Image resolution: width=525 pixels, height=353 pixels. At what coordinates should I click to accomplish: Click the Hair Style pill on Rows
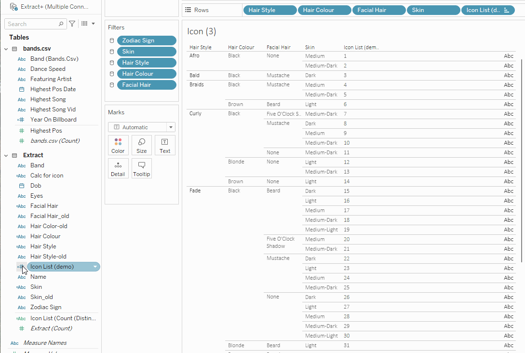[x=270, y=10]
